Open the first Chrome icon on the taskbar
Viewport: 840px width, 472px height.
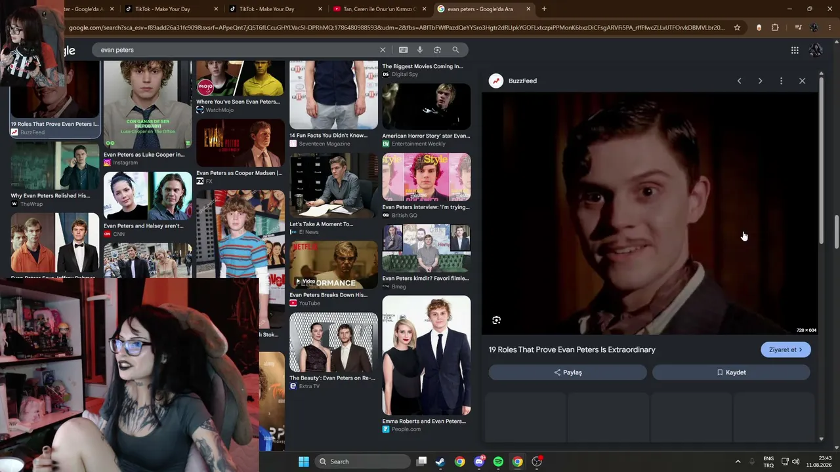click(x=459, y=462)
